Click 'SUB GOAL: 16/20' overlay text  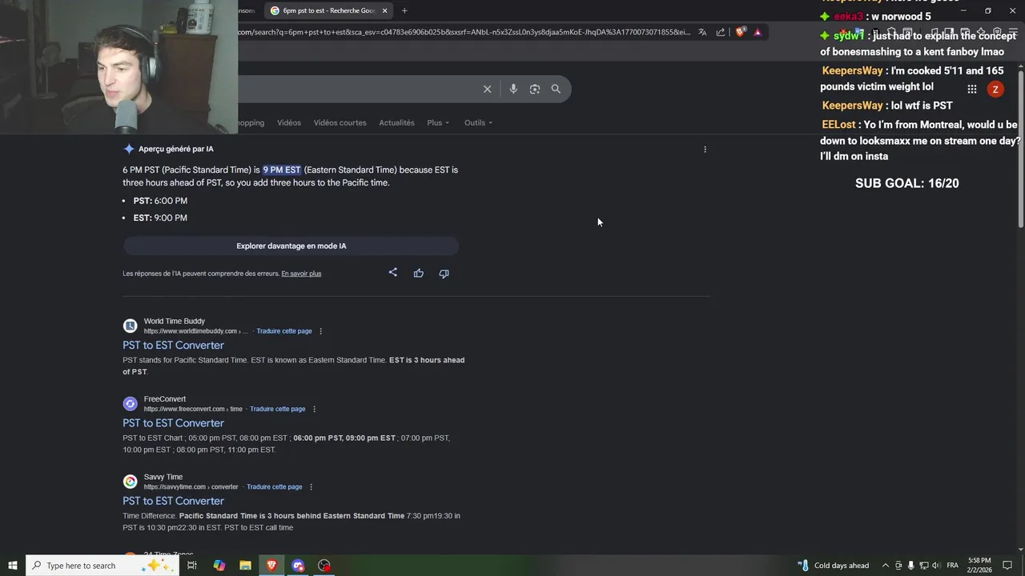pos(906,183)
